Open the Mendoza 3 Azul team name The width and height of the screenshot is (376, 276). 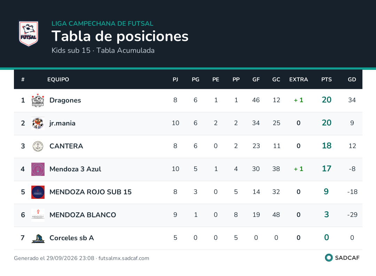pyautogui.click(x=75, y=169)
